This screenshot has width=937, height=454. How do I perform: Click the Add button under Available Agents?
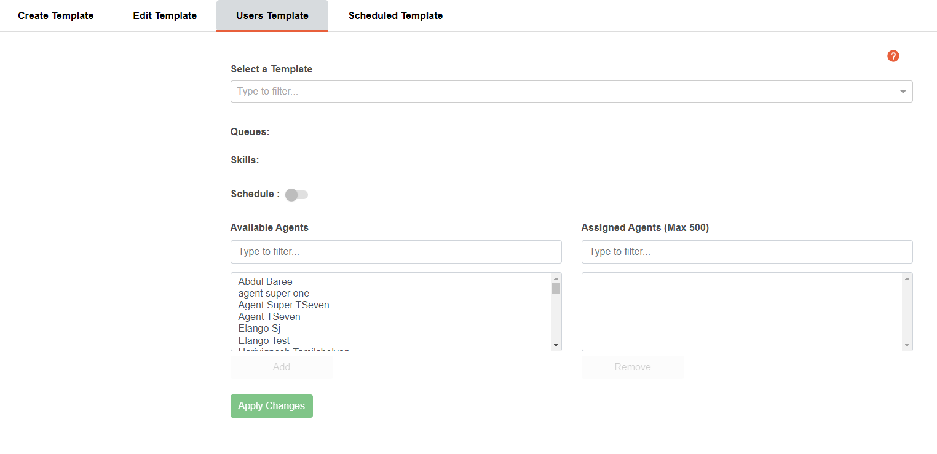[x=282, y=367]
